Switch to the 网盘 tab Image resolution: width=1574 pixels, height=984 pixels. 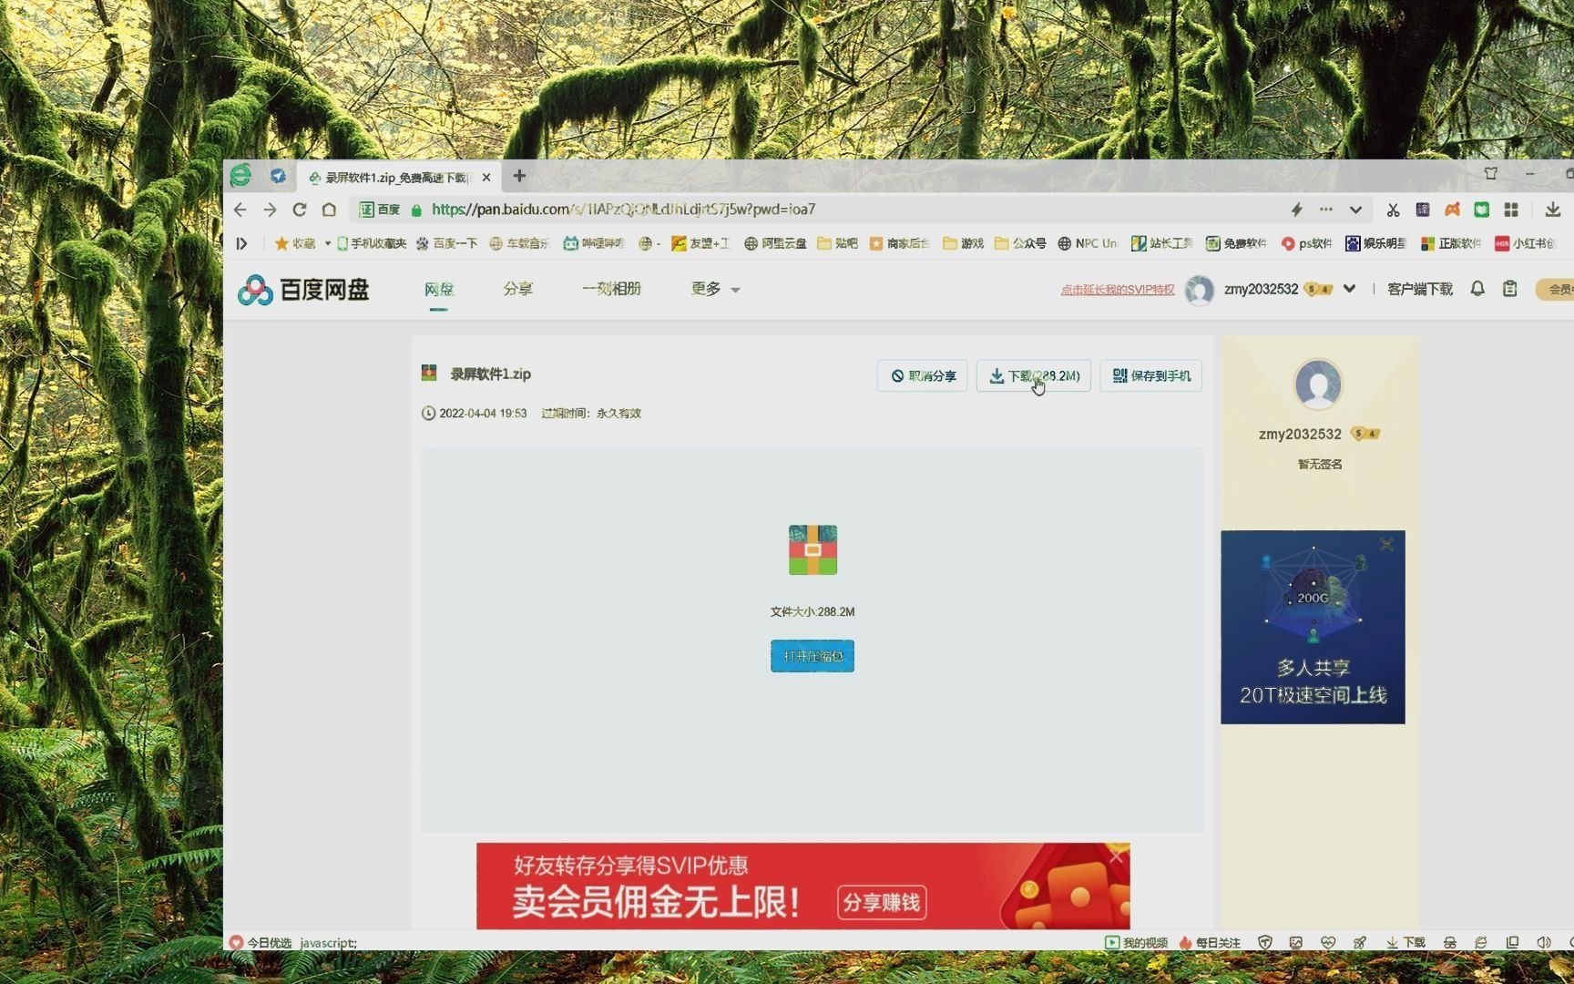(438, 289)
